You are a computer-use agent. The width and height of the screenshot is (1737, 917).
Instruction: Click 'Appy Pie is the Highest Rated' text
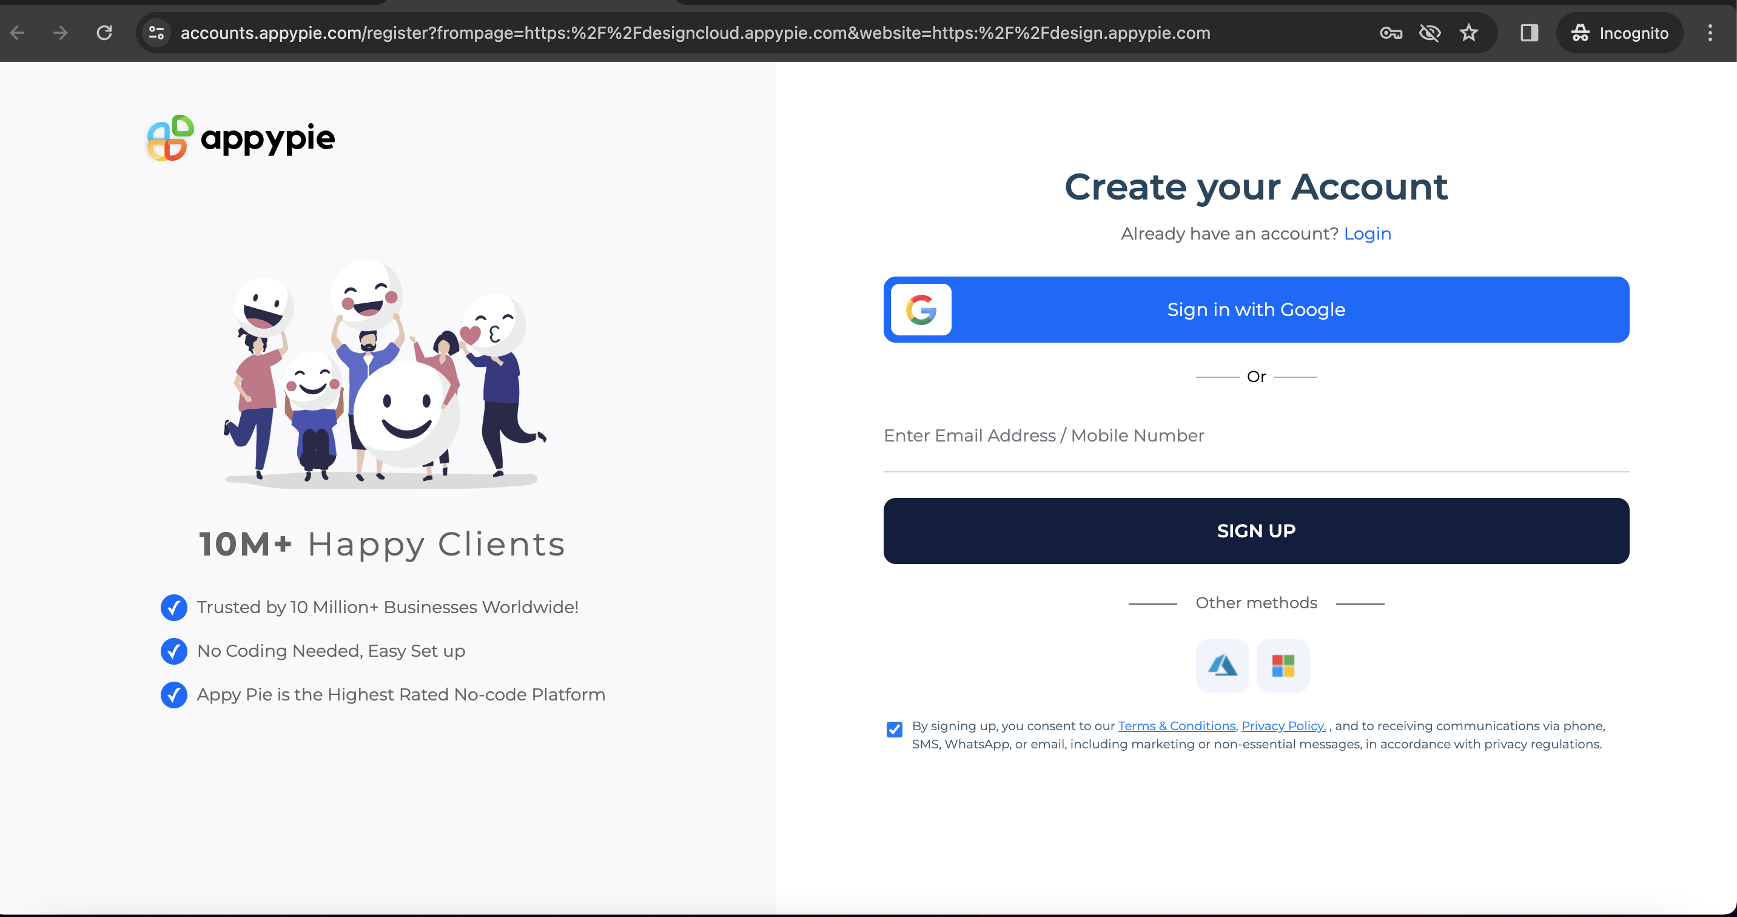point(401,694)
